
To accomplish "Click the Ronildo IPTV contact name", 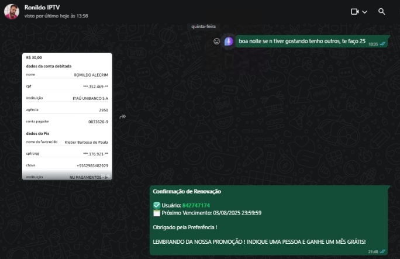I will [42, 7].
